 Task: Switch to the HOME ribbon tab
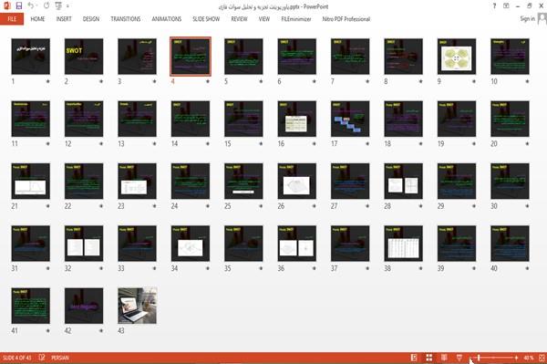coord(37,19)
